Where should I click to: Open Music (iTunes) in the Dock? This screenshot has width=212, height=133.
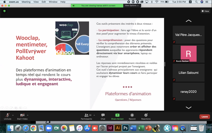[79, 128]
